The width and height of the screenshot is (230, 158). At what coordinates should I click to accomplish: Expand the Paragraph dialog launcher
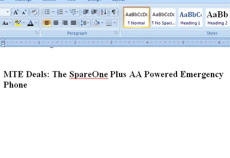116,33
